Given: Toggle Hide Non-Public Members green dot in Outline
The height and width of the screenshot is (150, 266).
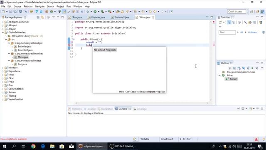Looking at the screenshot, I should click(x=252, y=68).
